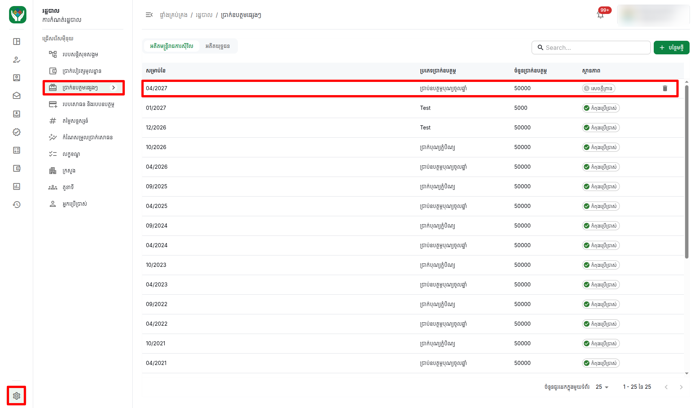Screen dimensions: 699x408
Task: Click the Test type in 12/2026 row
Action: point(425,128)
